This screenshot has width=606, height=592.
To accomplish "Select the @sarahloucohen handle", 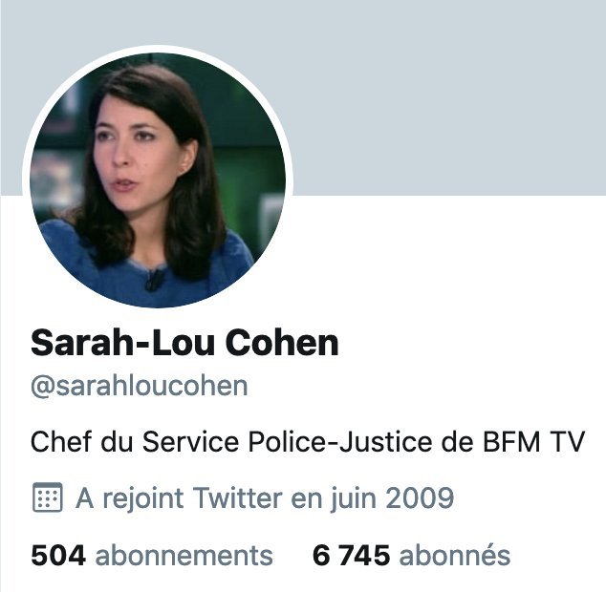I will click(x=140, y=386).
